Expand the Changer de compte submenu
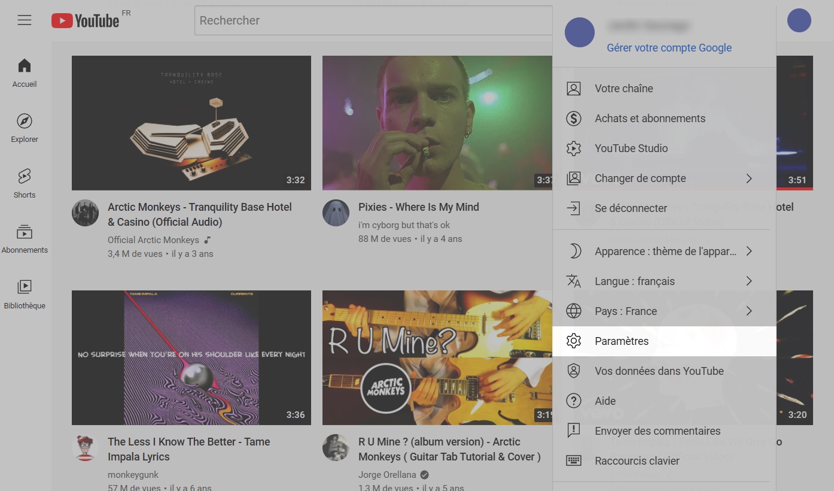Screen dimensions: 834x491 [749, 178]
